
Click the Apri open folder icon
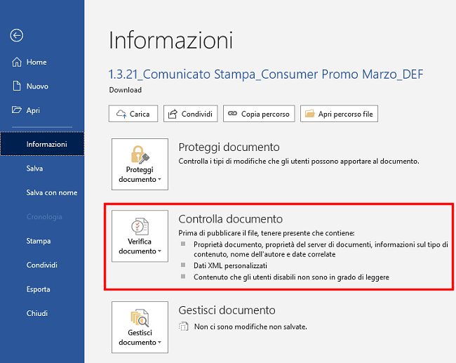point(17,110)
